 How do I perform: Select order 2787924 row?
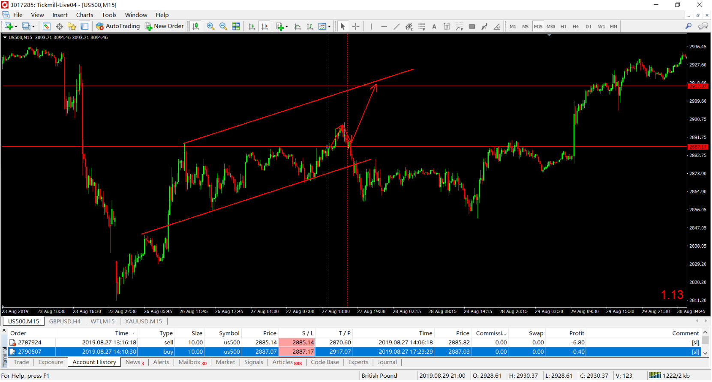(356, 343)
